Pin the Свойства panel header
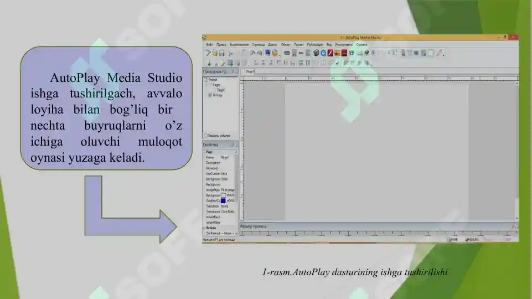Viewport: 532px width, 299px height. [x=233, y=145]
